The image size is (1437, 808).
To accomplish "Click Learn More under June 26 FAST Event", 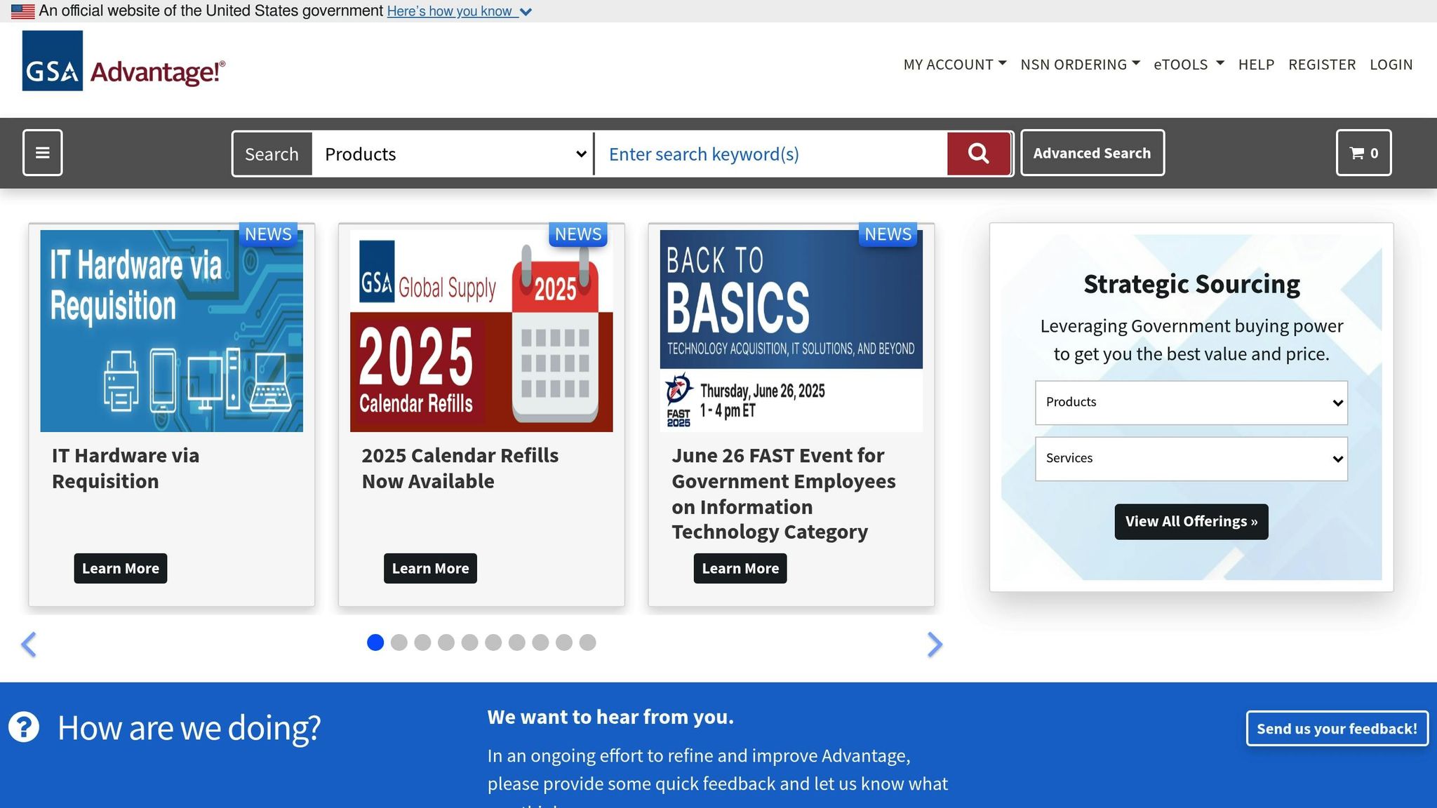I will (740, 568).
